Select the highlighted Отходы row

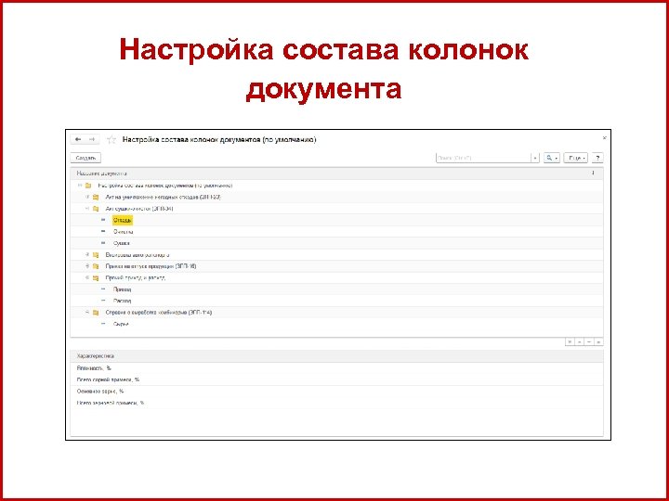point(336,220)
